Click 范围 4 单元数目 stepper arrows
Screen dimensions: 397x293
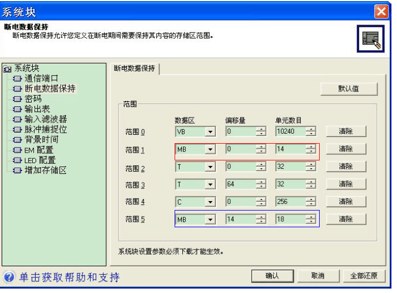(x=311, y=202)
